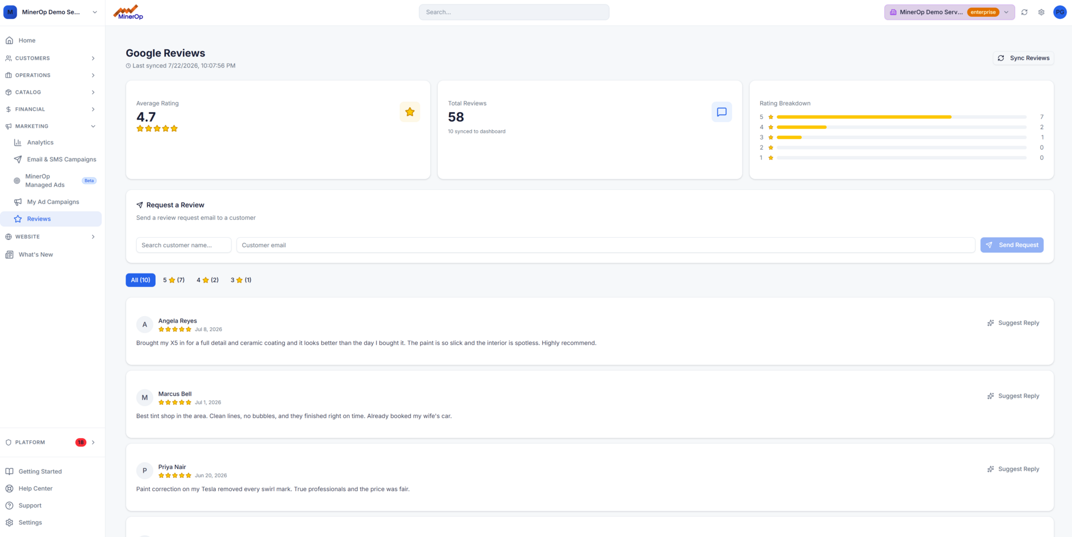1072x537 pixels.
Task: Click the 5-star rating breakdown bar
Action: pos(901,117)
